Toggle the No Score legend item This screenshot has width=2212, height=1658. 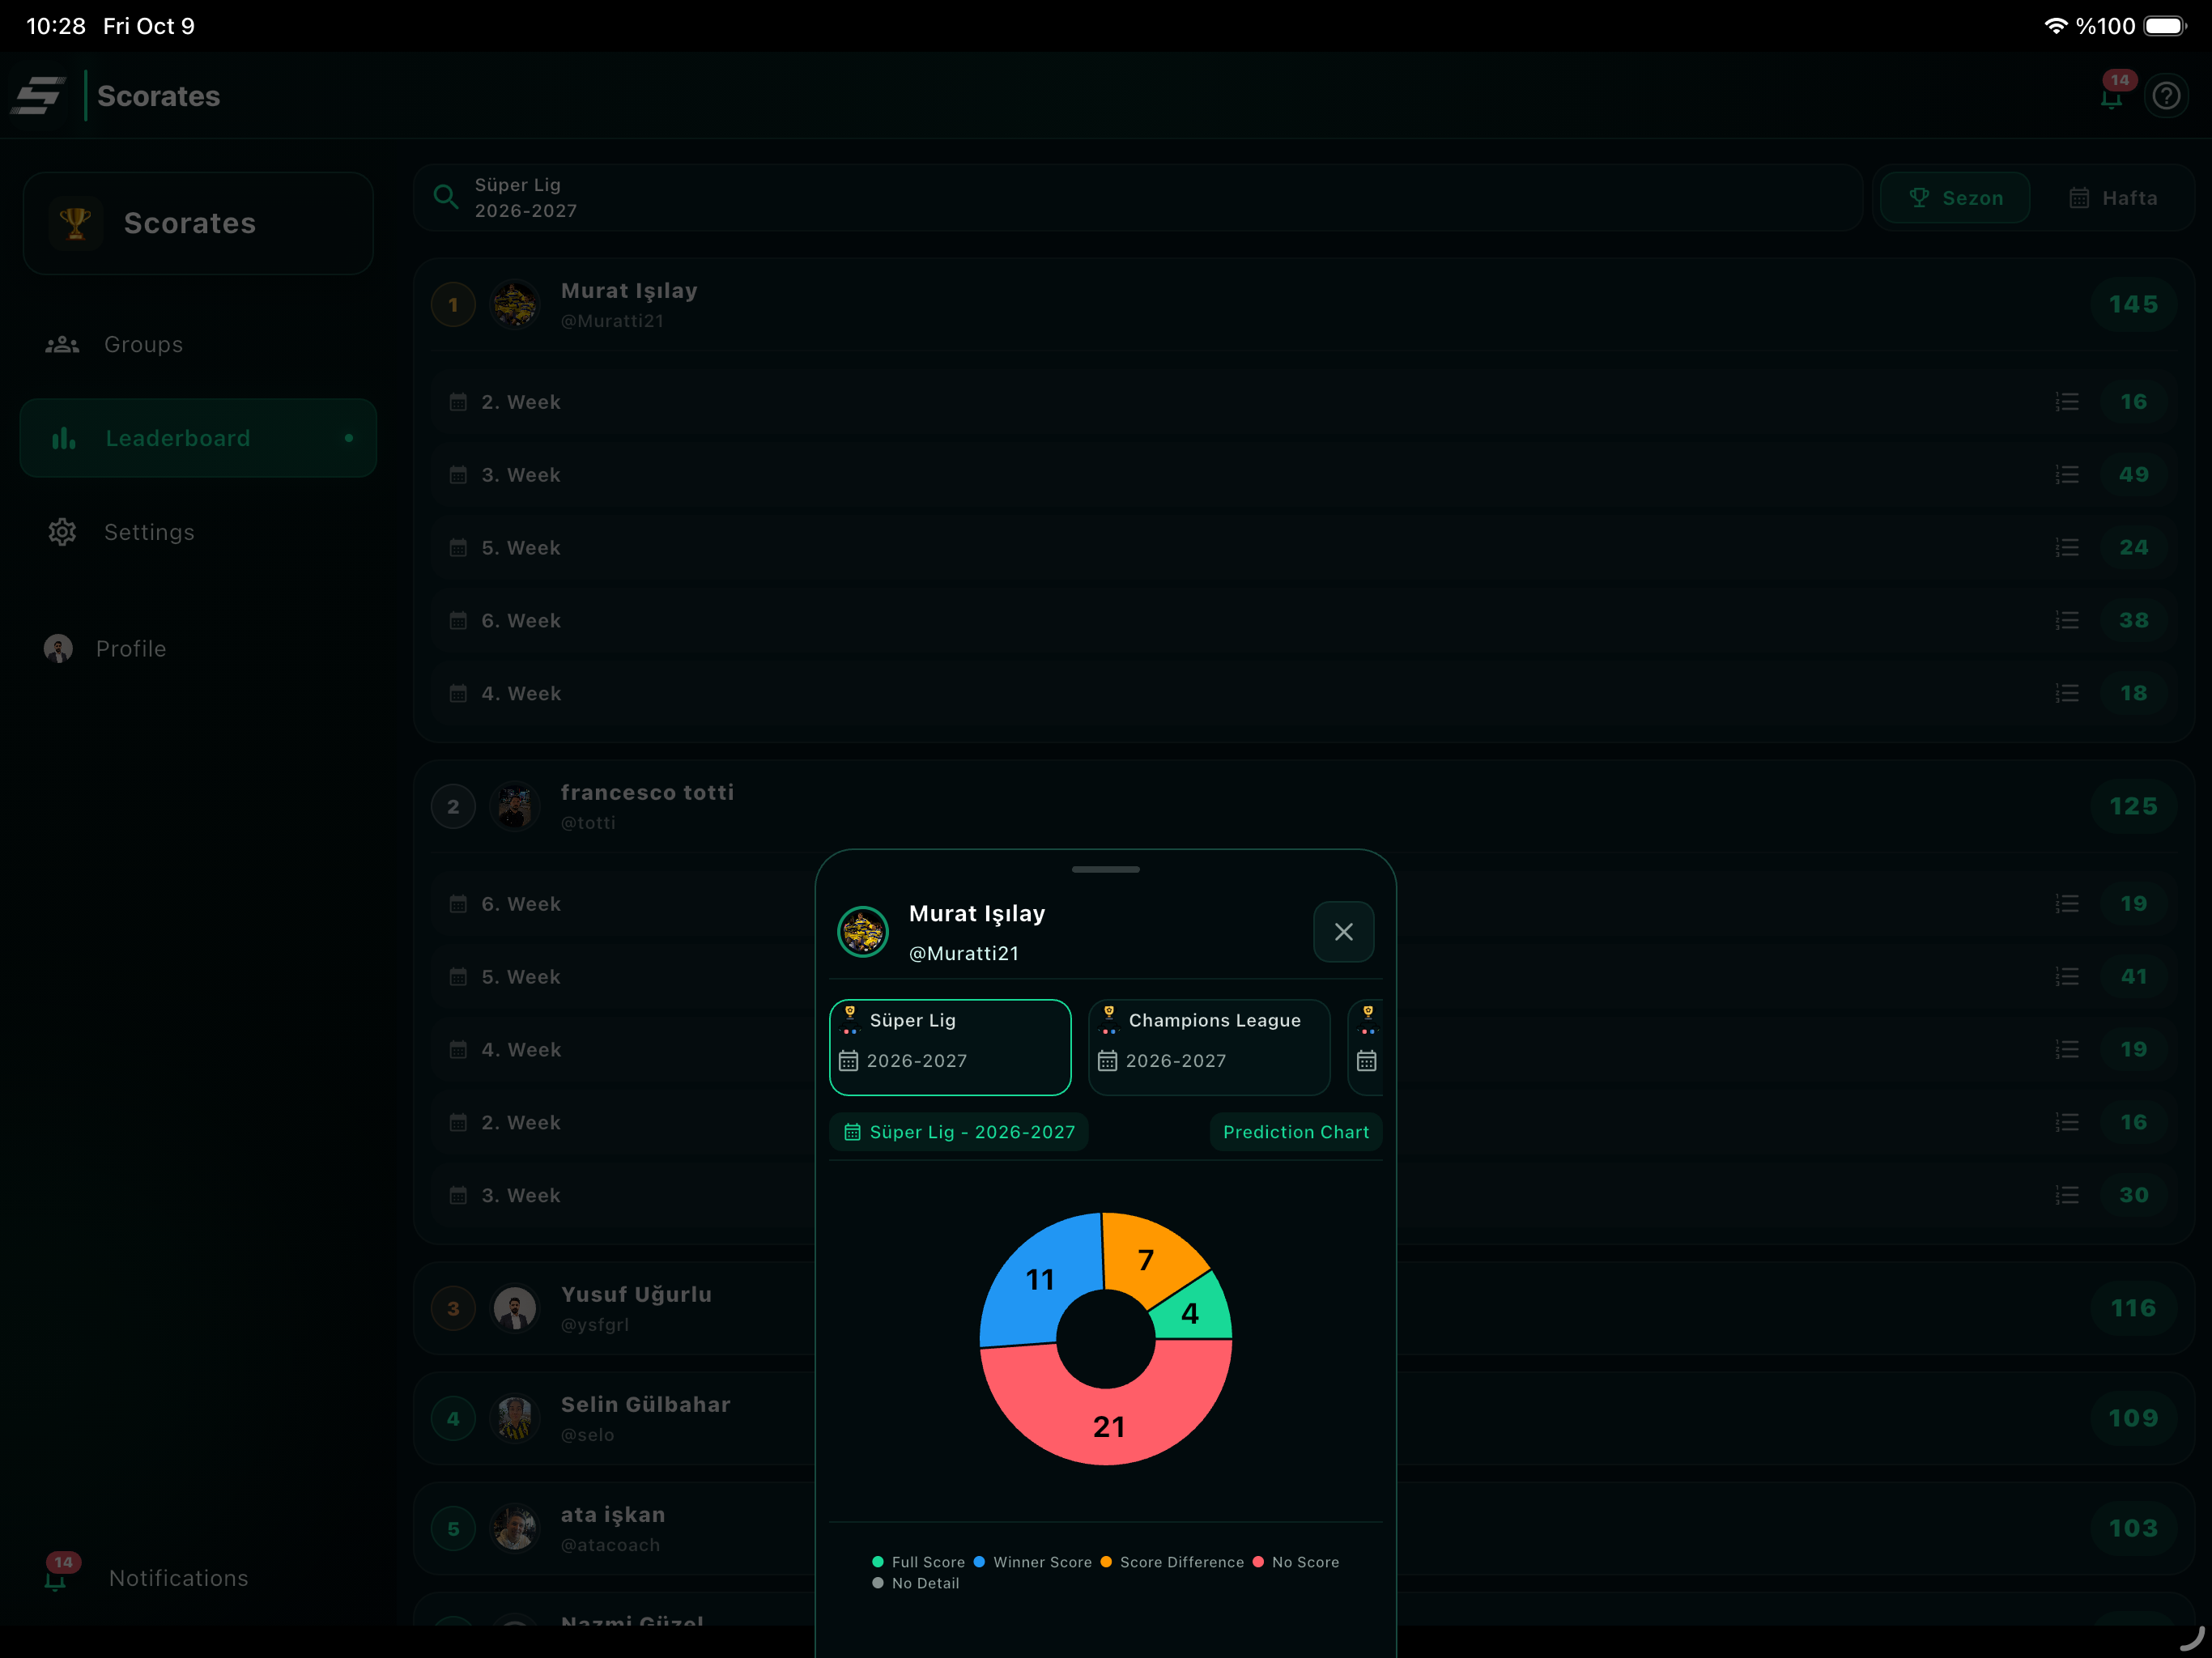point(1295,1562)
